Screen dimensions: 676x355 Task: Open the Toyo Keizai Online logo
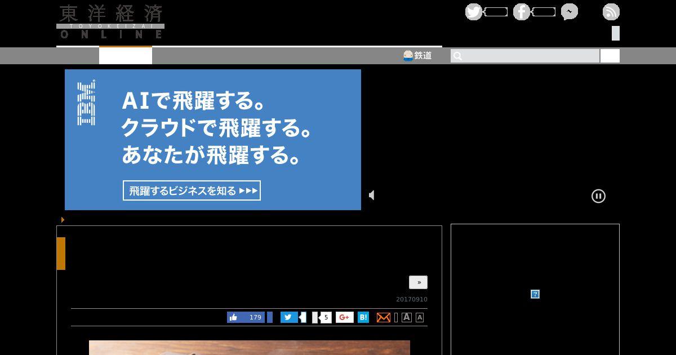[110, 21]
